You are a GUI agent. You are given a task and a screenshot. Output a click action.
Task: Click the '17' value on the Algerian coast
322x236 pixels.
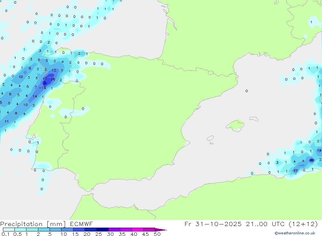[x=296, y=171]
